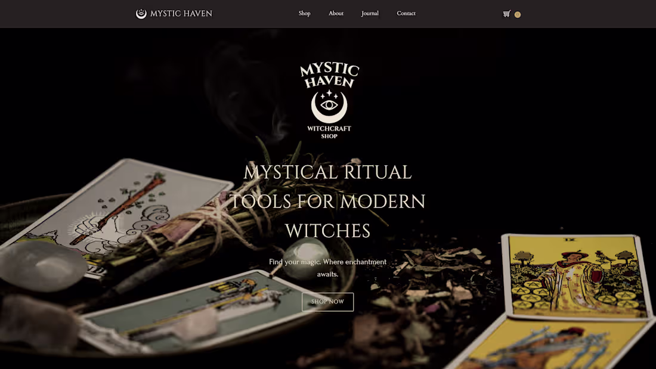Image resolution: width=656 pixels, height=369 pixels.
Task: Open the shopping cart
Action: pos(506,14)
